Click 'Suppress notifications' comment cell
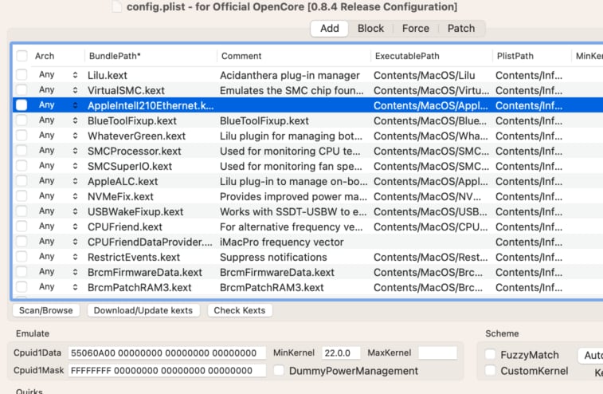This screenshot has width=603, height=394. (x=273, y=257)
